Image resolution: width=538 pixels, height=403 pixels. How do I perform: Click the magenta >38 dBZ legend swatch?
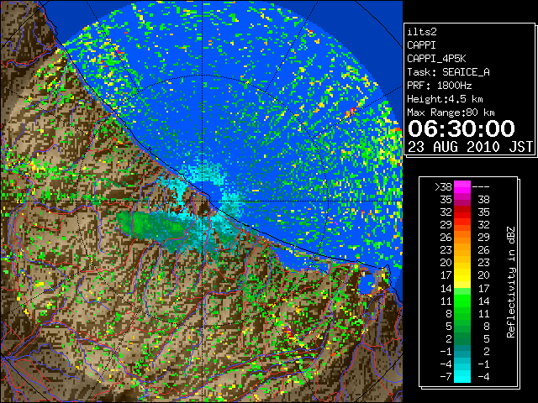[462, 186]
